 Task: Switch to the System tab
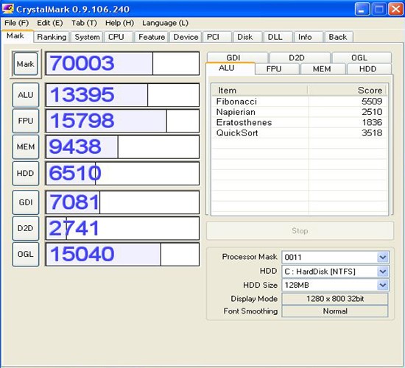87,37
